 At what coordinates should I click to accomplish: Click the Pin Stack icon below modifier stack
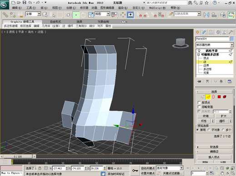click(199, 81)
